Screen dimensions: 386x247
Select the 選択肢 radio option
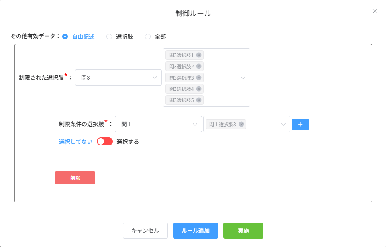[109, 37]
